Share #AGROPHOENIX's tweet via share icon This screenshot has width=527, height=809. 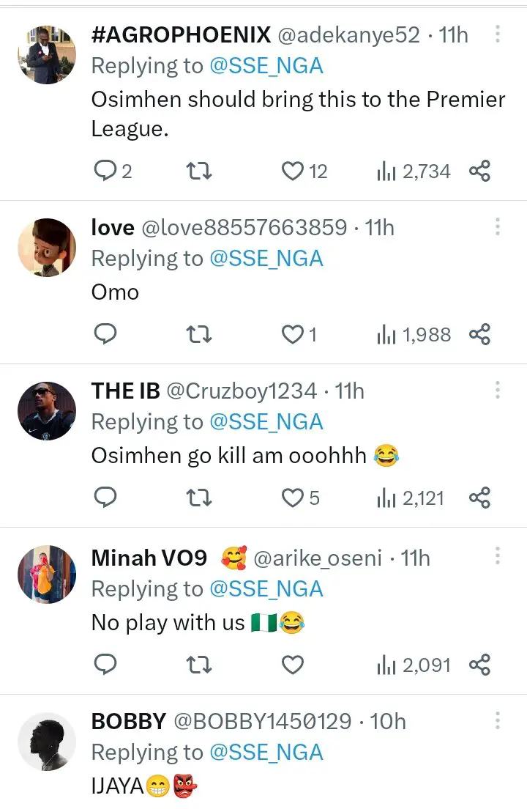(479, 171)
